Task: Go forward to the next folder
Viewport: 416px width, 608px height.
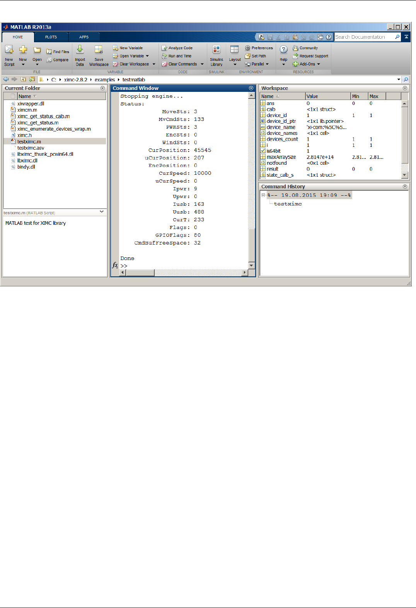Action: pos(14,79)
